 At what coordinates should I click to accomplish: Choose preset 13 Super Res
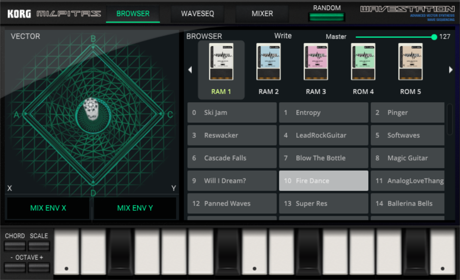click(323, 203)
